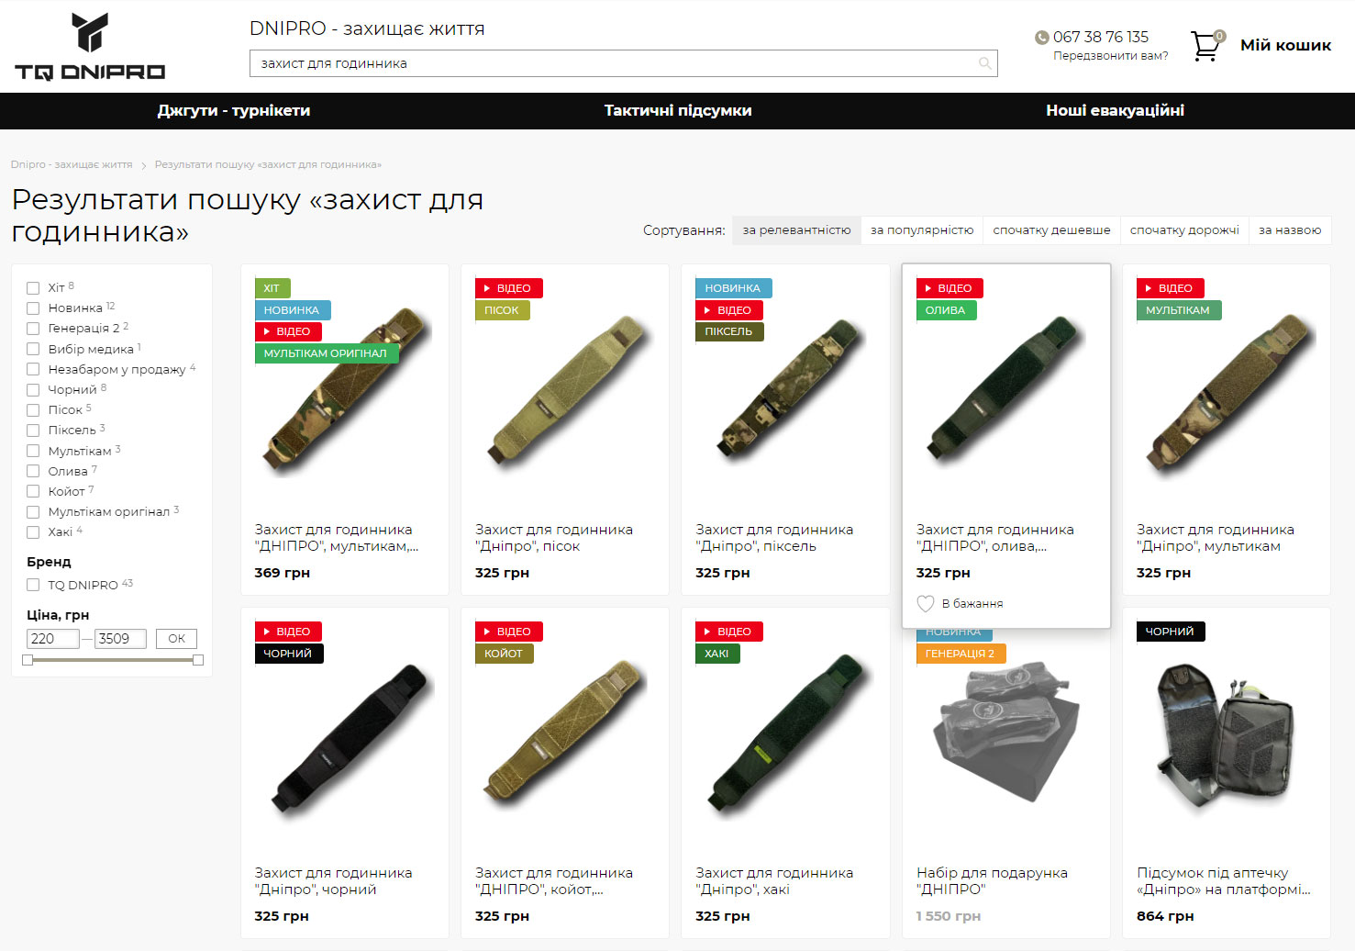Click the phone icon beside number
The image size is (1355, 951).
click(1041, 38)
